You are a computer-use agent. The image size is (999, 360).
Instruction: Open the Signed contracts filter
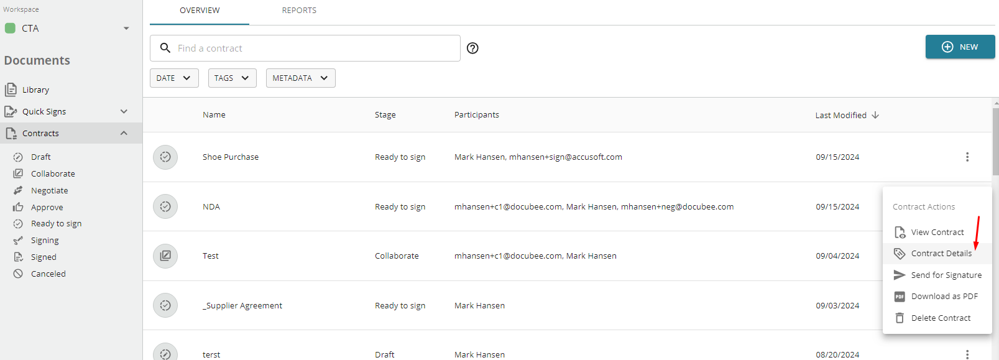[44, 257]
